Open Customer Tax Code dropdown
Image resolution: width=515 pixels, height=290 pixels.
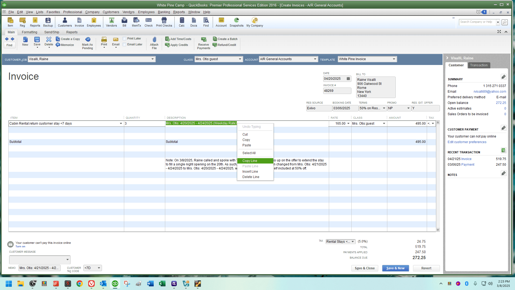[x=99, y=268]
